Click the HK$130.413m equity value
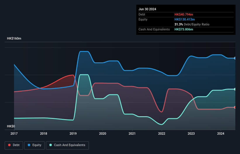This screenshot has height=154, width=240. [184, 19]
